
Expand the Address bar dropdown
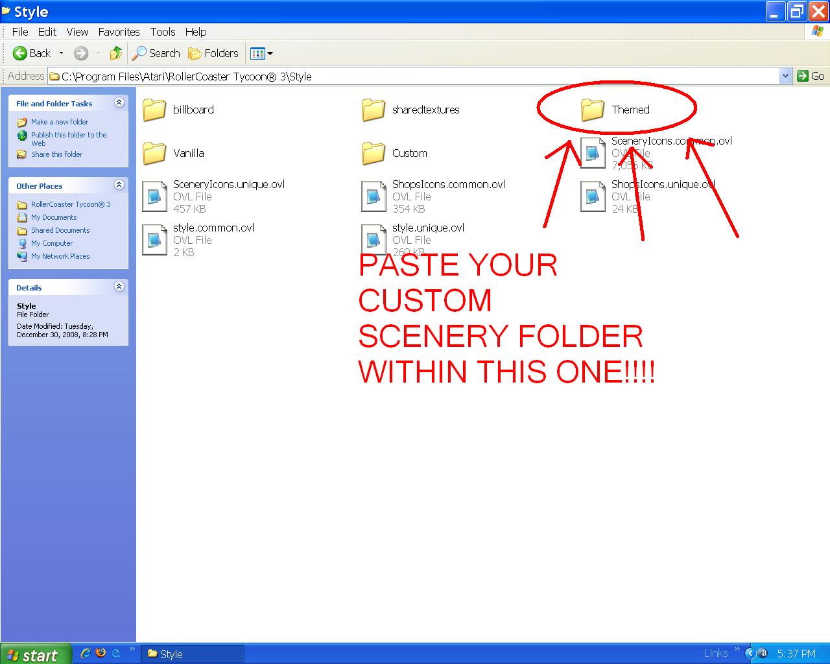[x=785, y=76]
